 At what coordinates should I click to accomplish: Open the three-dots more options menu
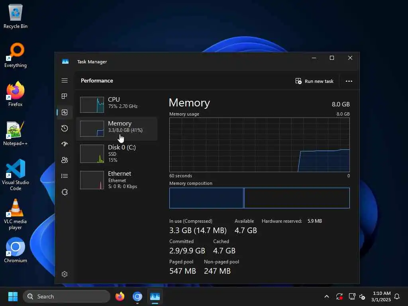click(349, 81)
